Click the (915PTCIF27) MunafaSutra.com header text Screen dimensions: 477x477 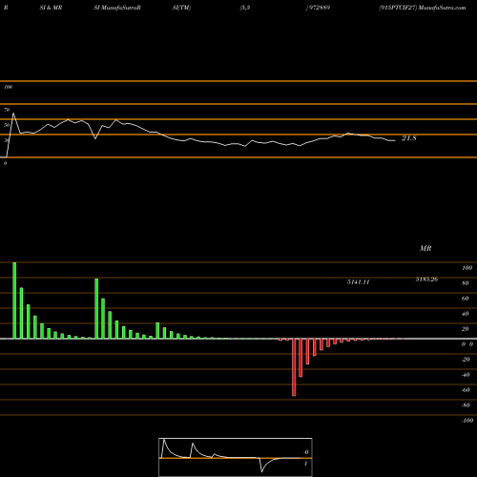coord(423,8)
